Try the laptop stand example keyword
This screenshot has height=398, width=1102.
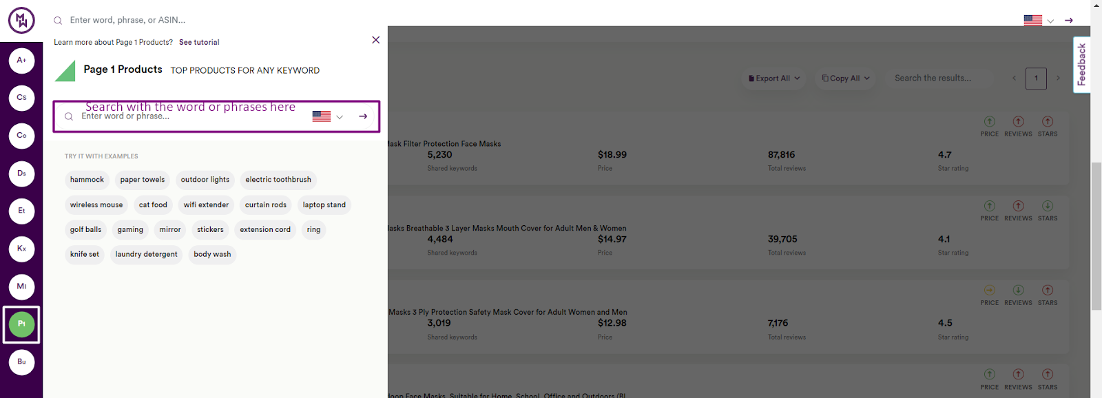324,205
